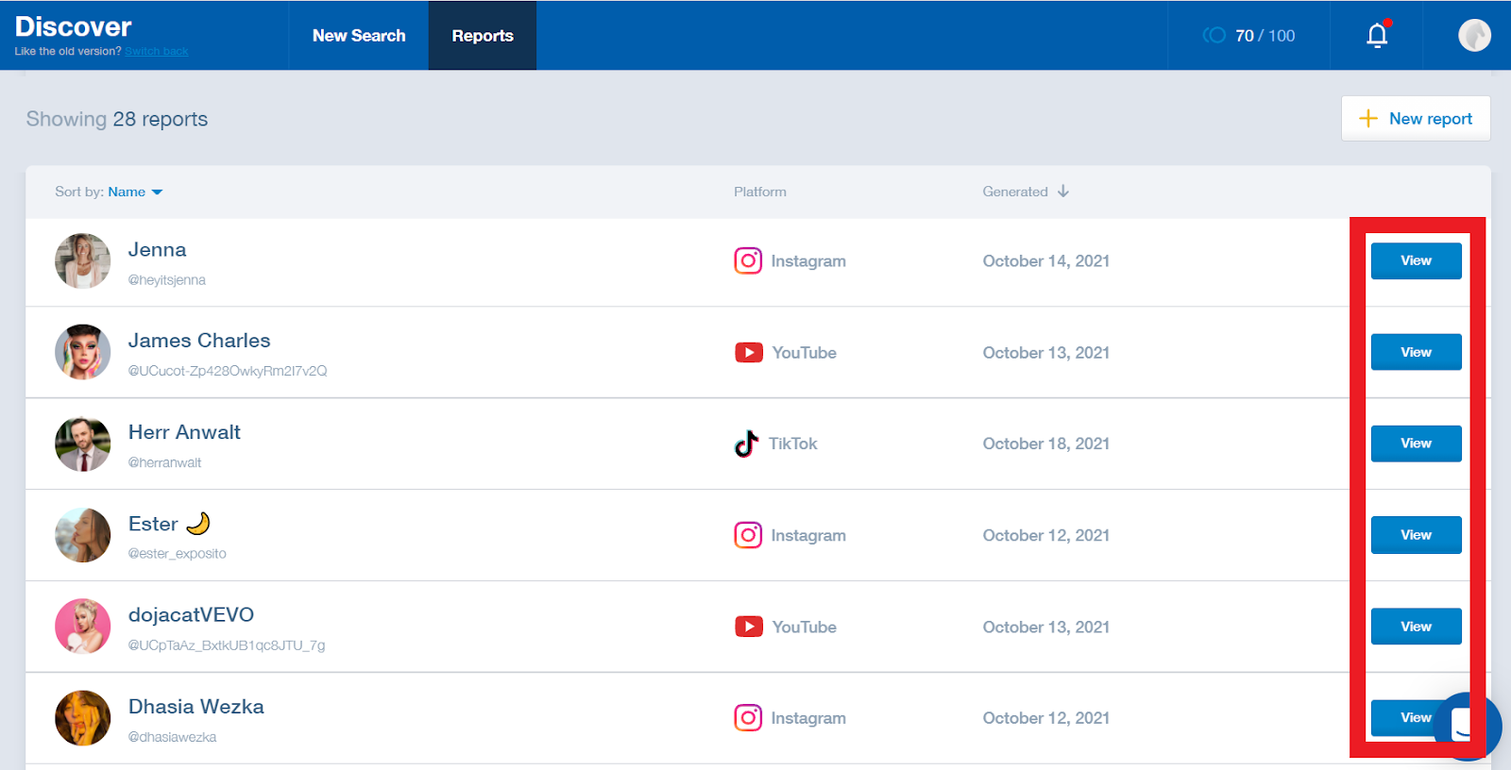Viewport: 1511px width, 770px height.
Task: Click dojacatVEVO profile picture
Action: click(x=83, y=627)
